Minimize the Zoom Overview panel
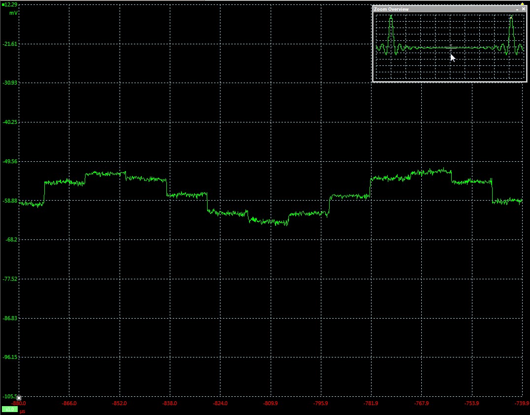The height and width of the screenshot is (415, 530). 517,9
